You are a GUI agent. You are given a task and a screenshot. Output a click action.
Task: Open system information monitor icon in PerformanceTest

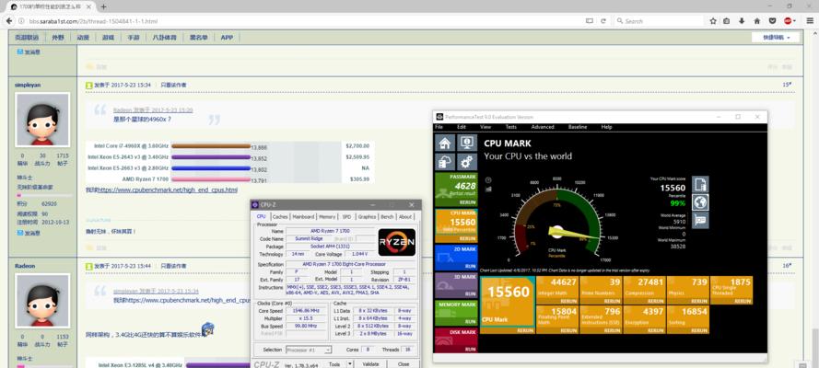466,144
